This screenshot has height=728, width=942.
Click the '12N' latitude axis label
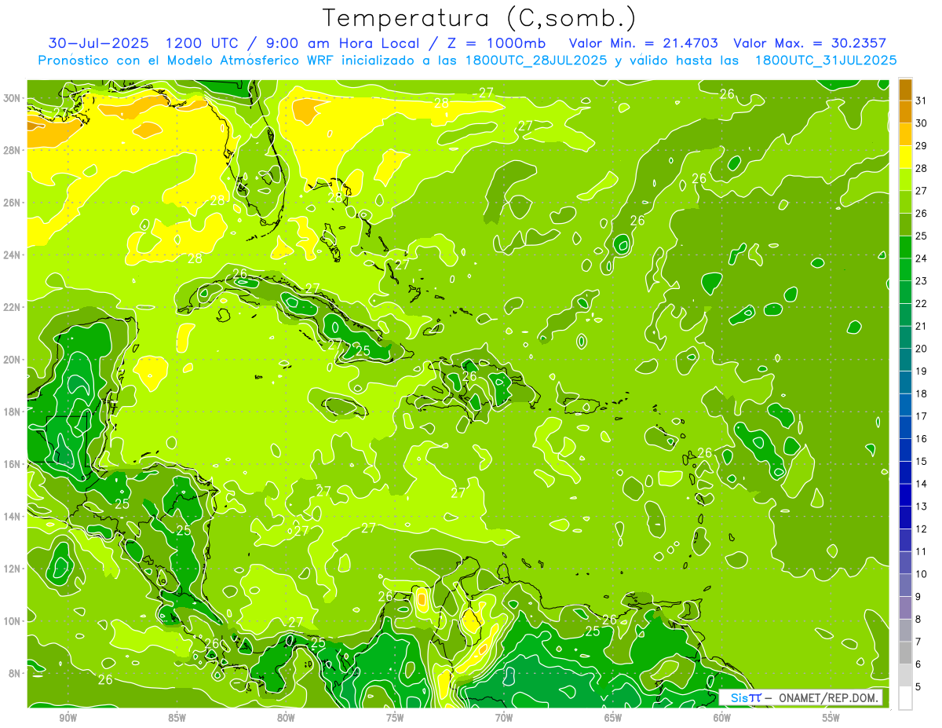coord(13,569)
